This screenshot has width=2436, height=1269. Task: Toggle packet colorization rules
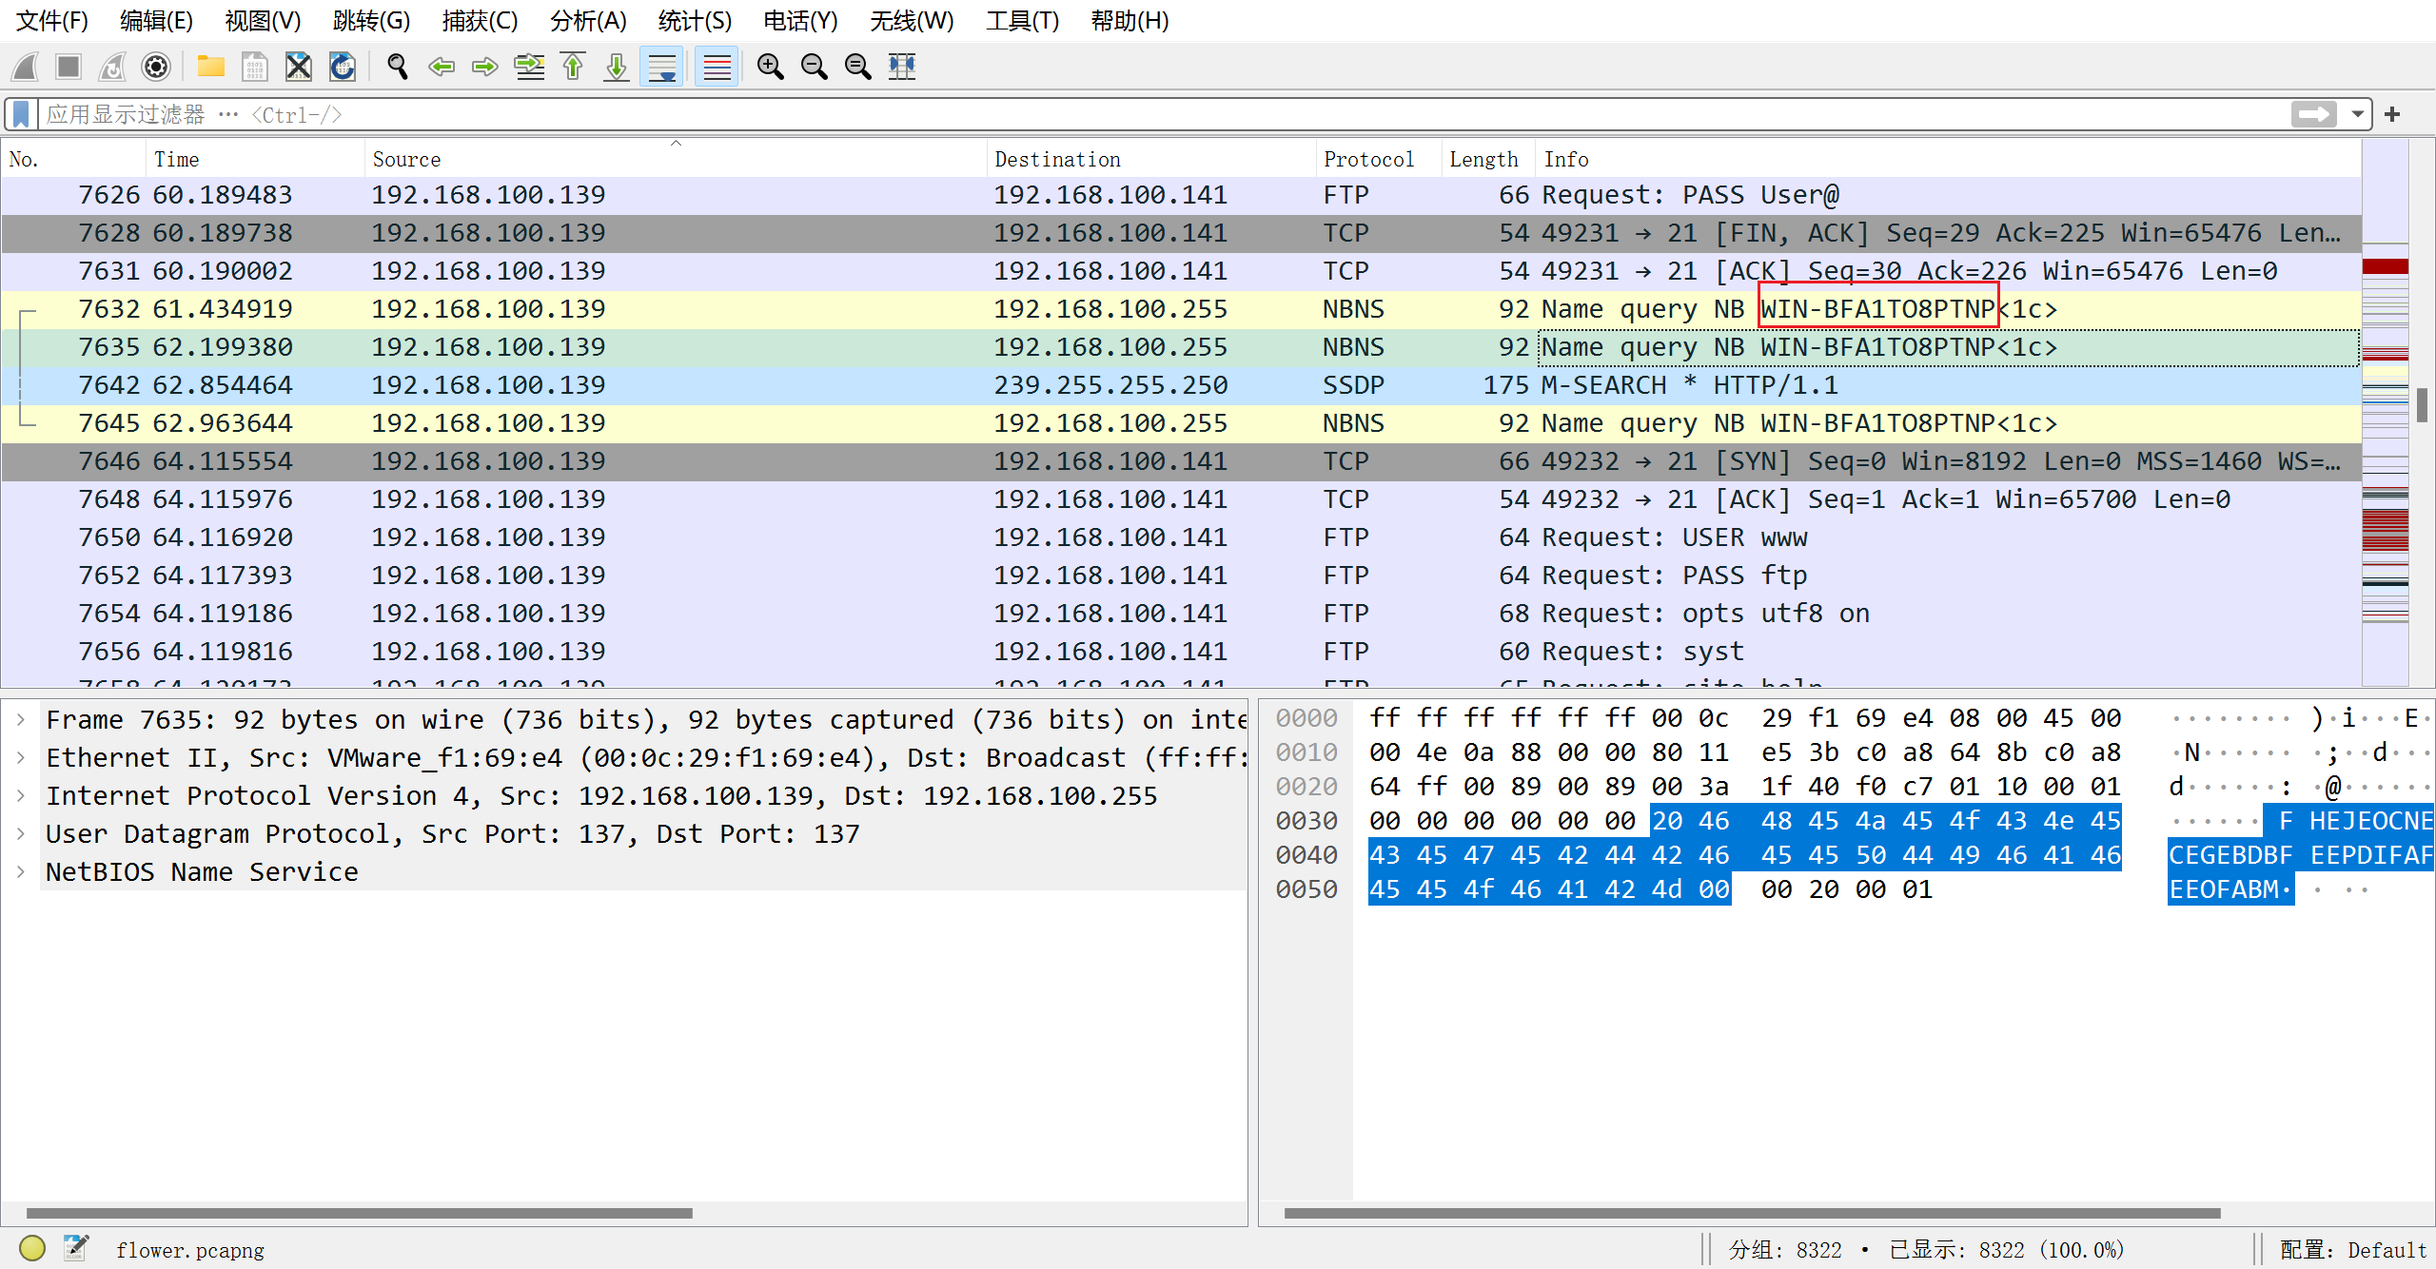pos(717,67)
